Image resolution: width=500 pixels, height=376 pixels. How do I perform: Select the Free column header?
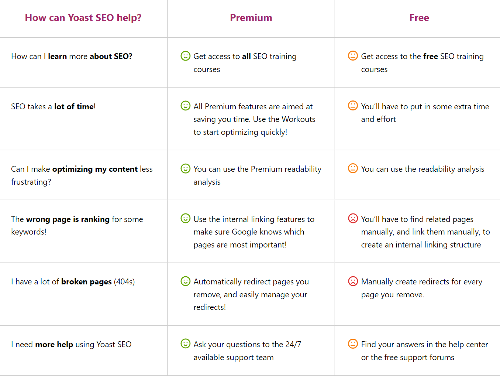coord(419,18)
